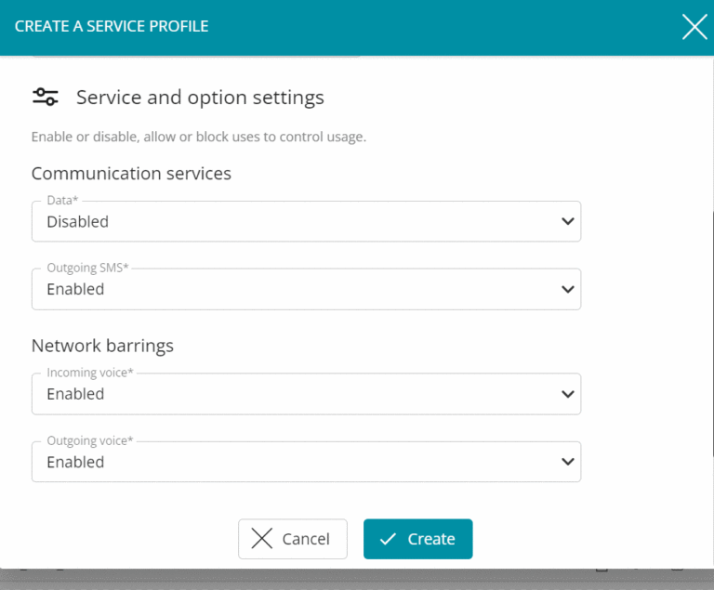Click the sliders icon beside Service and option settings
Screen dimensions: 714x590
45,97
